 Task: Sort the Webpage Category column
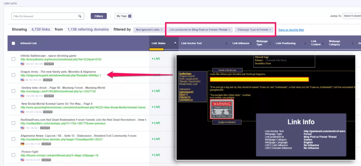[x=353, y=43]
